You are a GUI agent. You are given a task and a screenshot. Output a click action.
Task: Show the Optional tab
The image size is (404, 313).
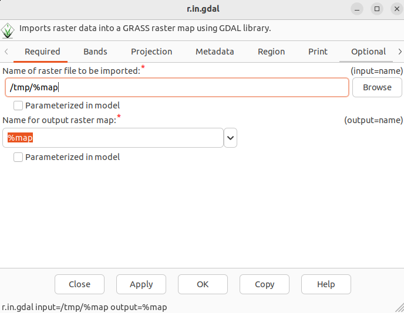click(368, 52)
